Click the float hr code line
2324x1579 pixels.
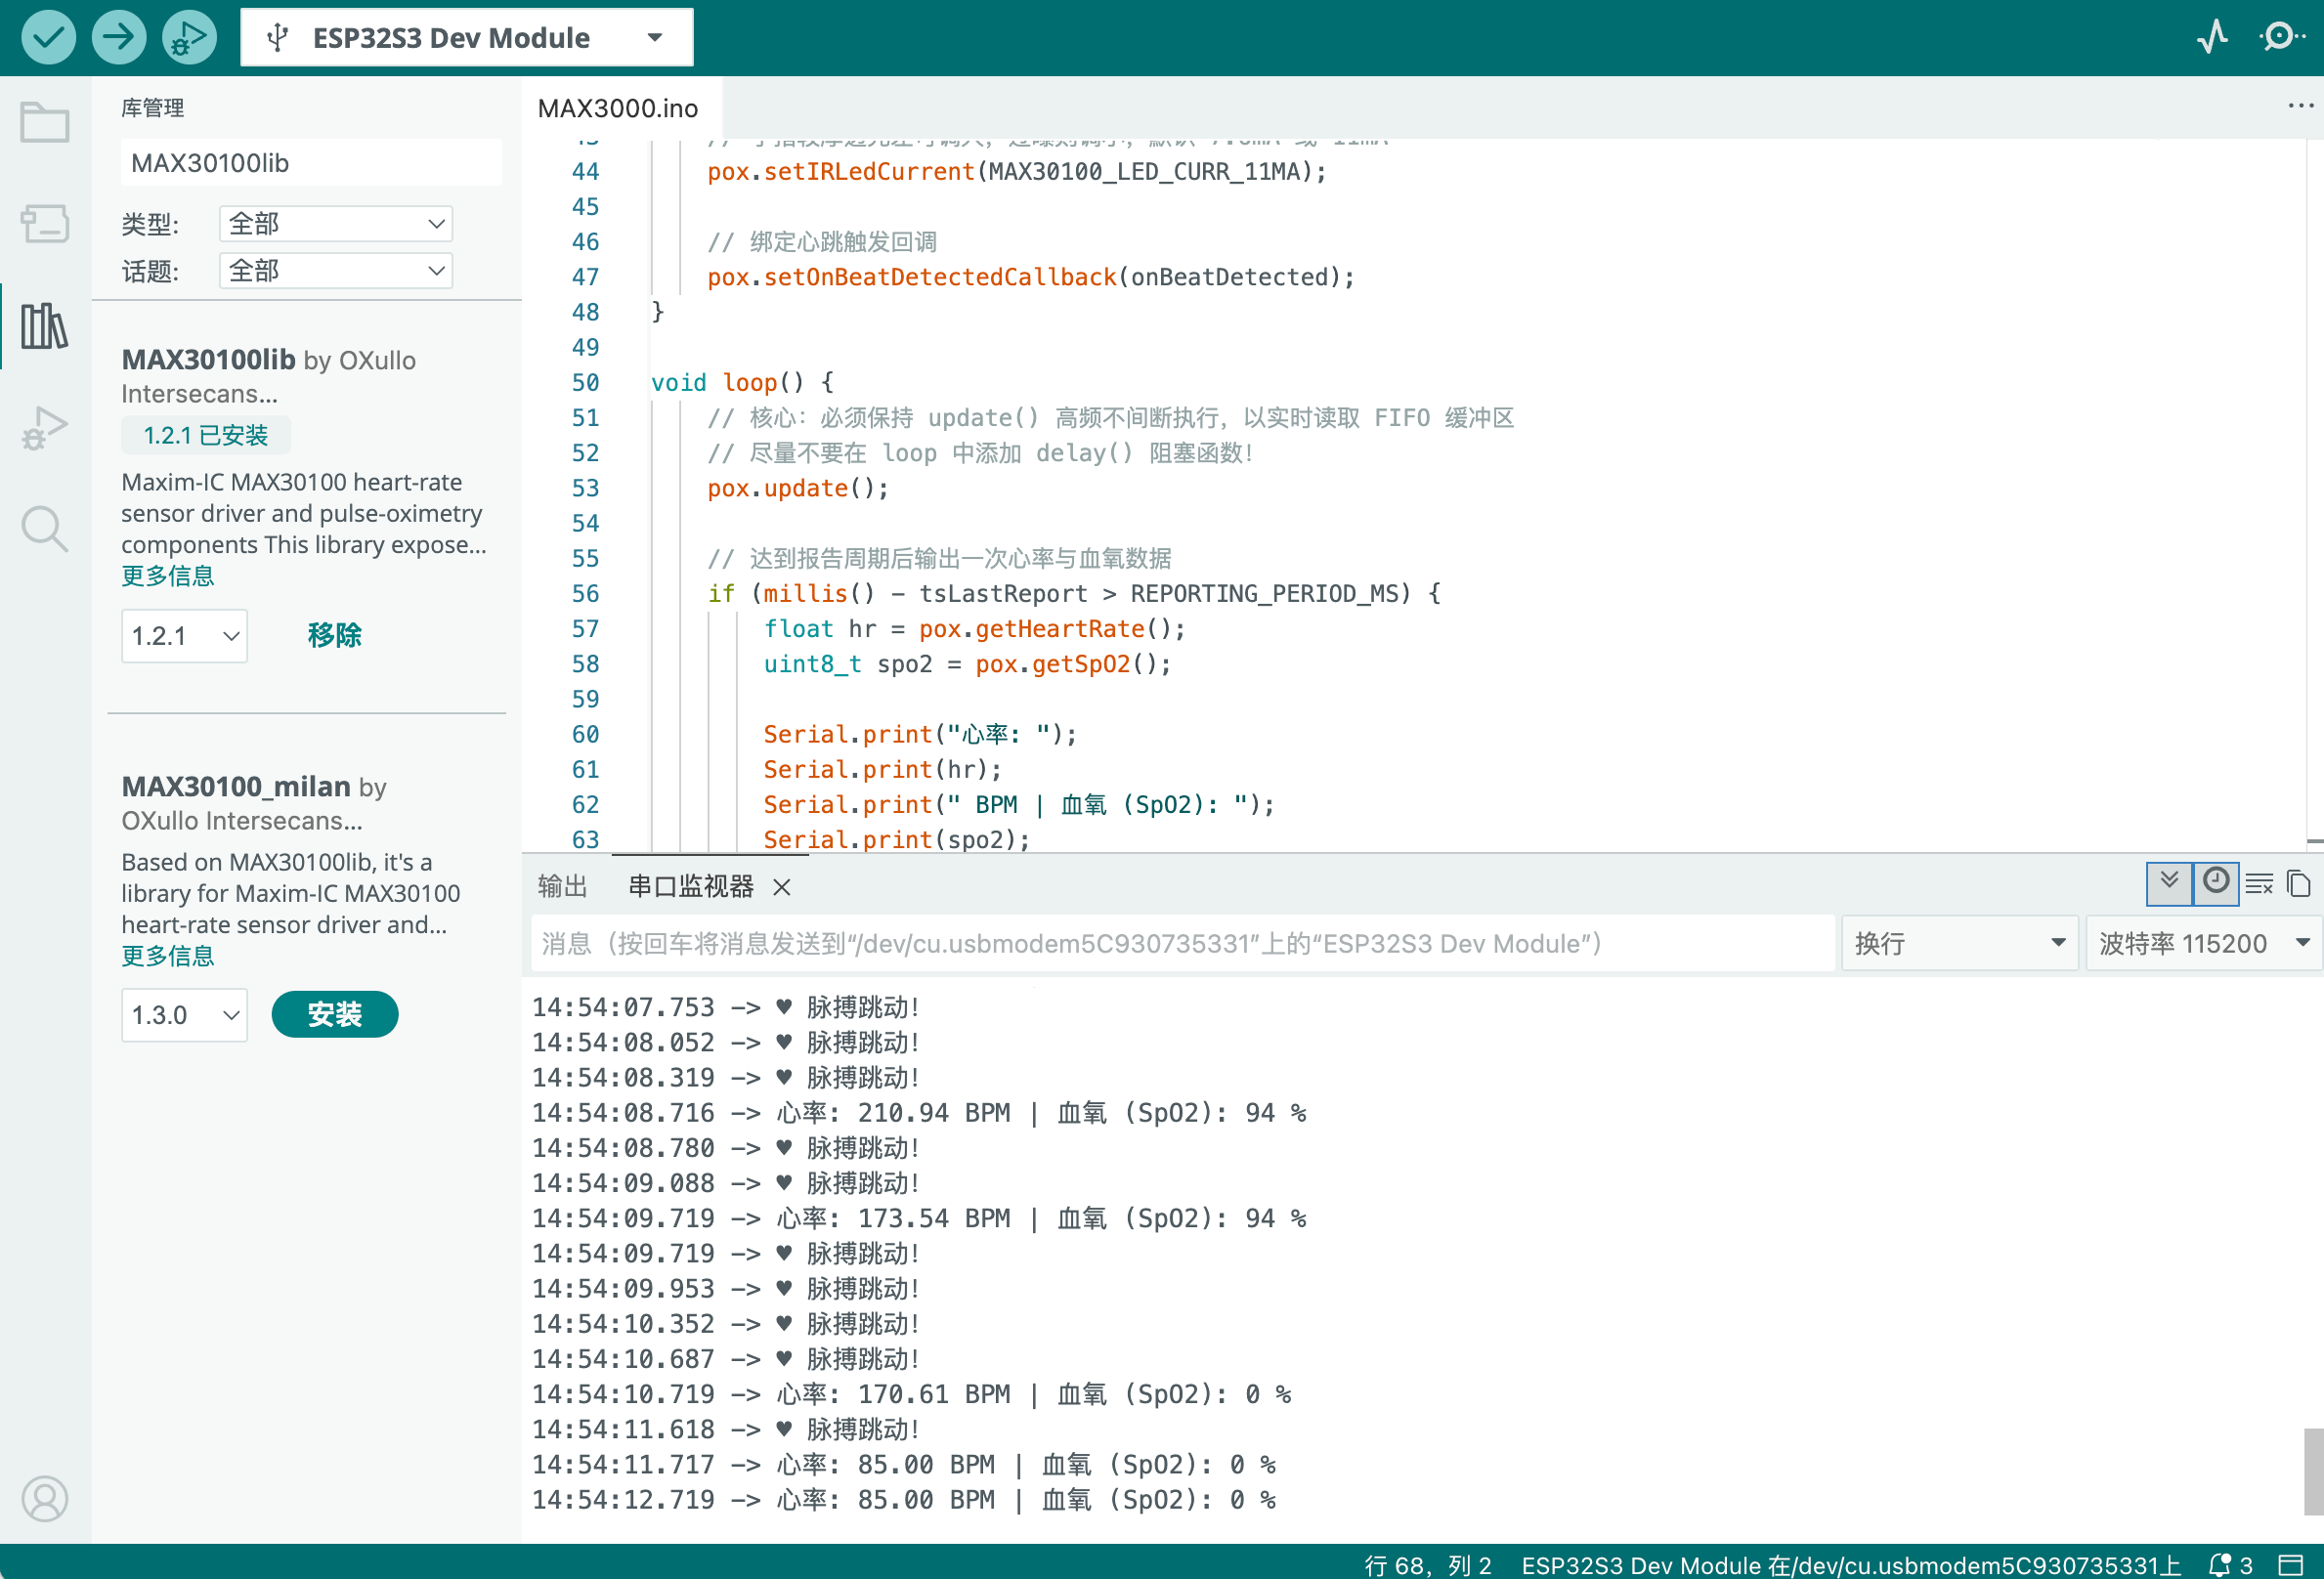[x=974, y=629]
